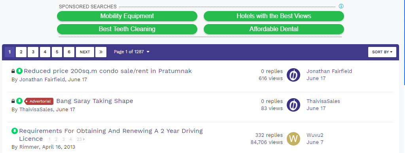The width and height of the screenshot is (405, 153).
Task: Open Wuvu2's W avatar
Action: click(x=293, y=138)
